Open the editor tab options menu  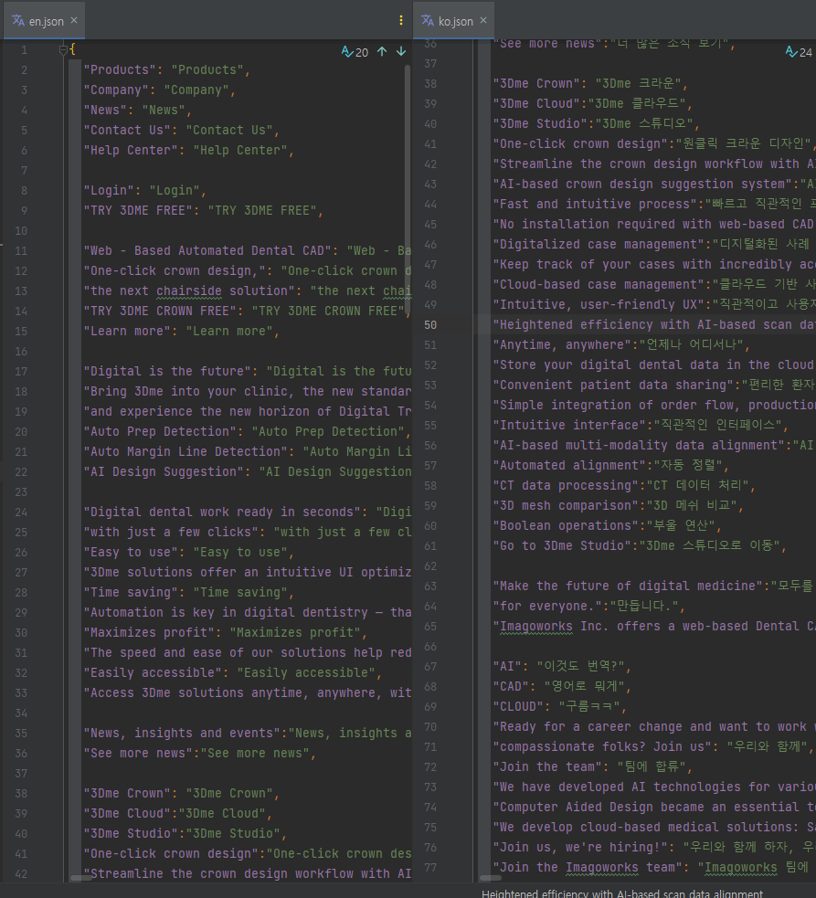pyautogui.click(x=400, y=21)
